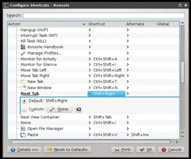Expand the New Tab shortcut Ctrl+Shift+T
The width and height of the screenshot is (191, 159).
pos(90,81)
